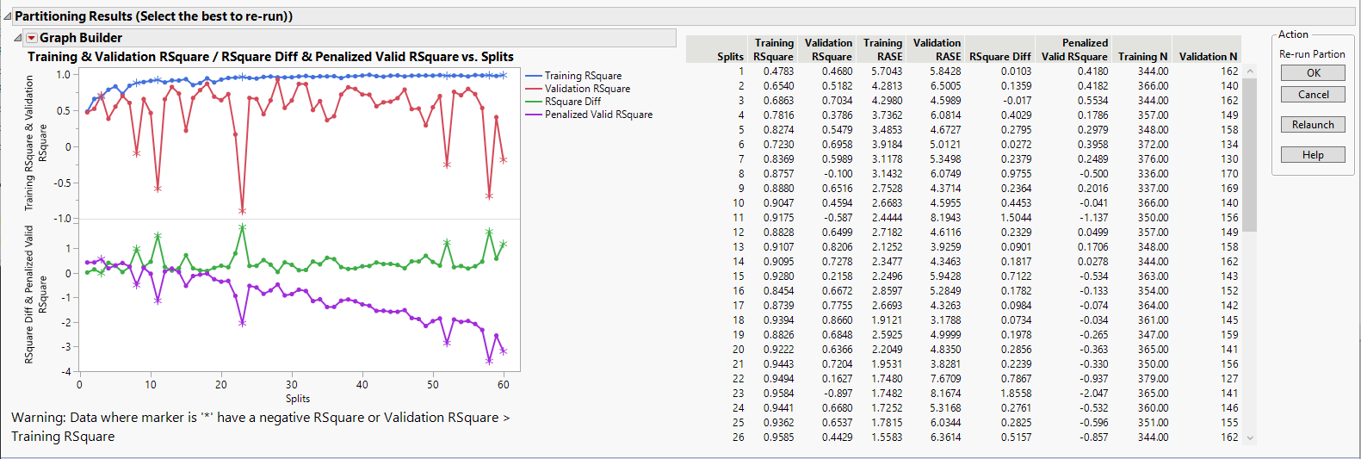
Task: Select the red Validation RSquare legend entry
Action: [x=587, y=89]
